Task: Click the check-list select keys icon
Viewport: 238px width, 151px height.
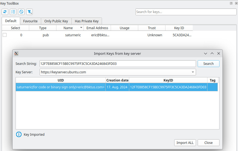Action: [x=13, y=12]
